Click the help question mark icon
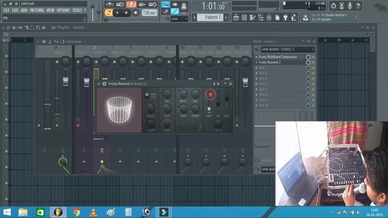The height and width of the screenshot is (218, 388). point(358,5)
